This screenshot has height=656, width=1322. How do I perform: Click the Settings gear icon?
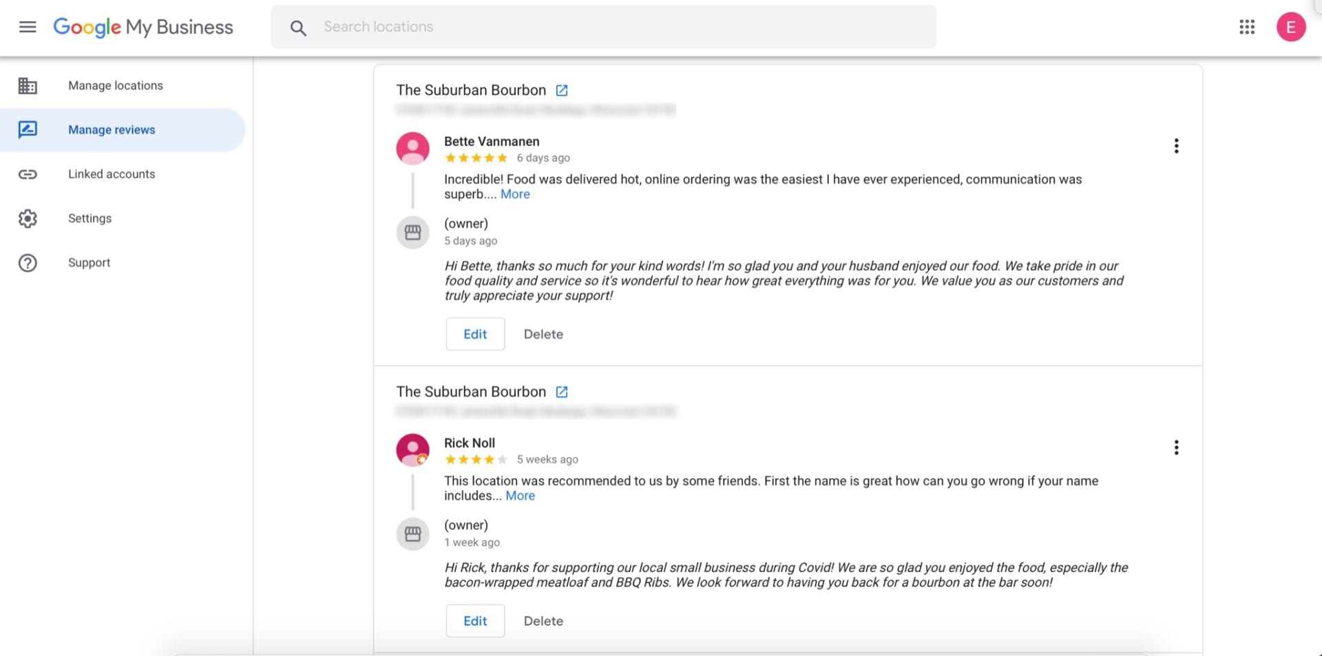coord(28,218)
